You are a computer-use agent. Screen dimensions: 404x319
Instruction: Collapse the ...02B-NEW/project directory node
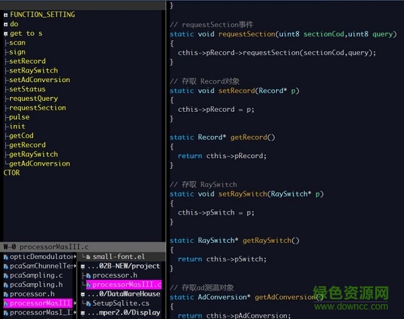pos(83,267)
